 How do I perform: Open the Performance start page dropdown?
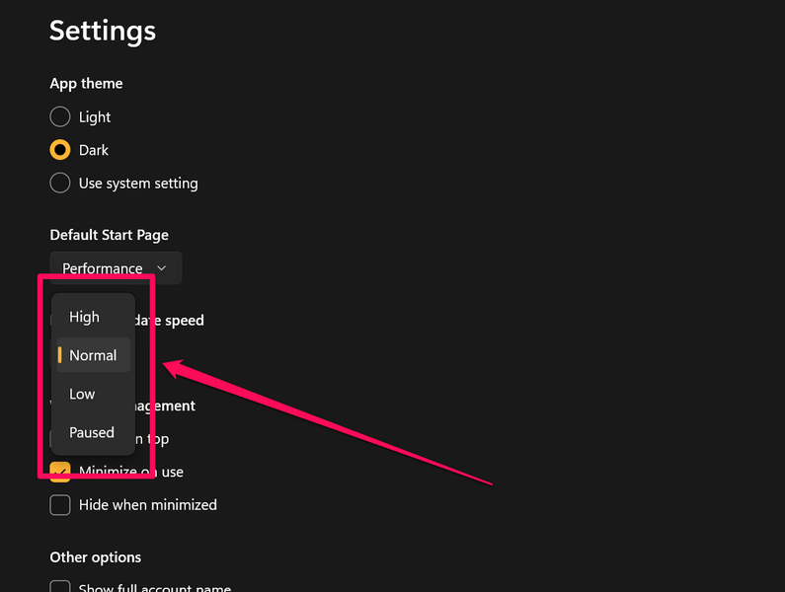coord(116,268)
